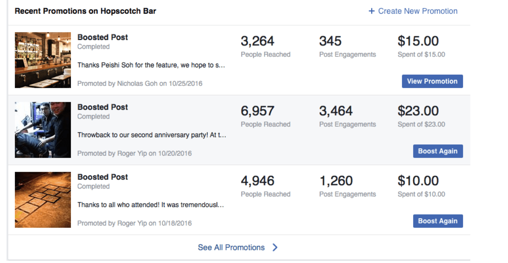
Task: Open the Create New Promotion link
Action: (x=417, y=11)
